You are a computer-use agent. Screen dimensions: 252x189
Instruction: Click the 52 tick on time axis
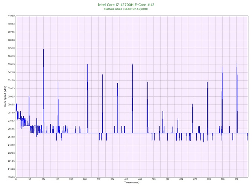30,179
